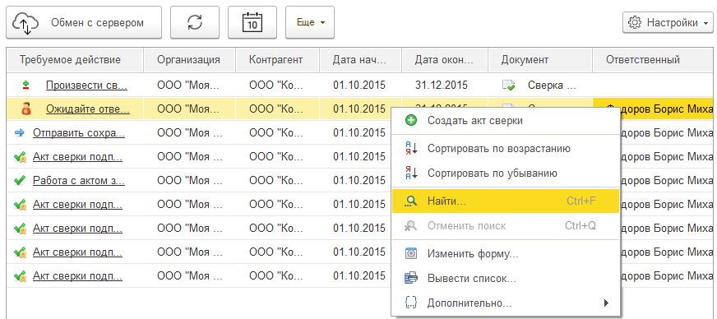The height and width of the screenshot is (319, 717).
Task: Sort by Требуемое действие column header
Action: pyautogui.click(x=75, y=59)
